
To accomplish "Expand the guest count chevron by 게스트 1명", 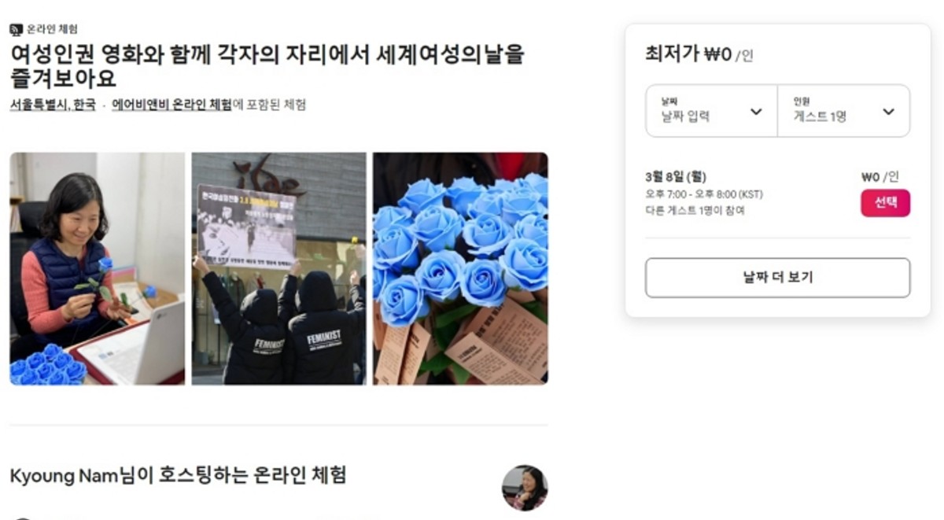I will [x=888, y=112].
